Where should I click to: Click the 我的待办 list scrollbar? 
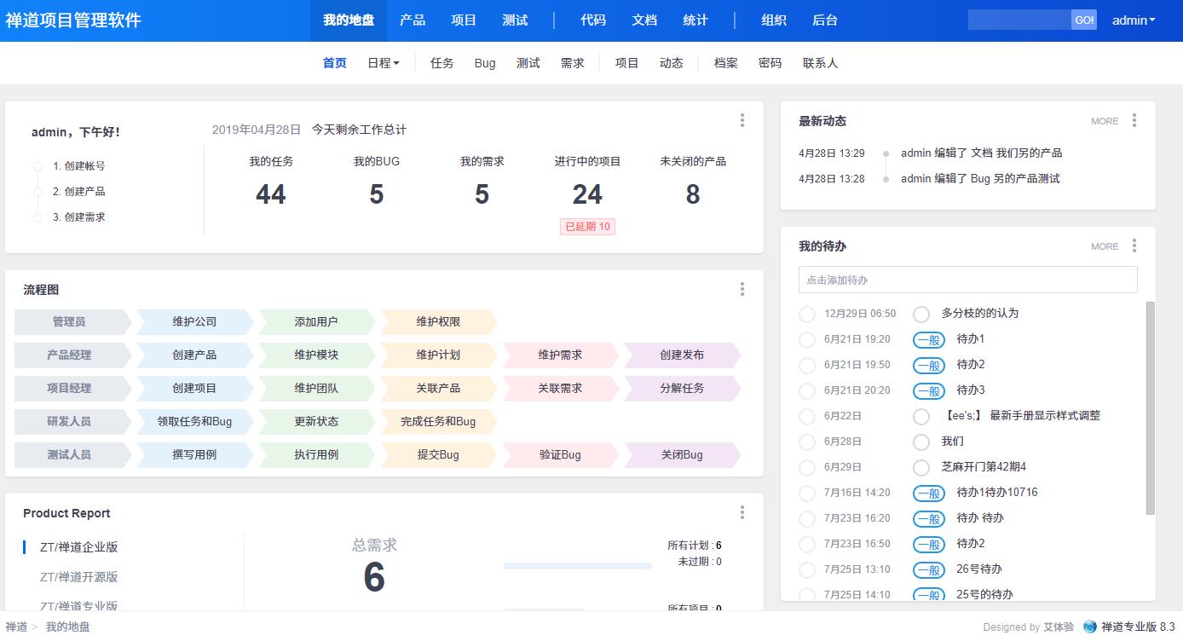tap(1150, 407)
